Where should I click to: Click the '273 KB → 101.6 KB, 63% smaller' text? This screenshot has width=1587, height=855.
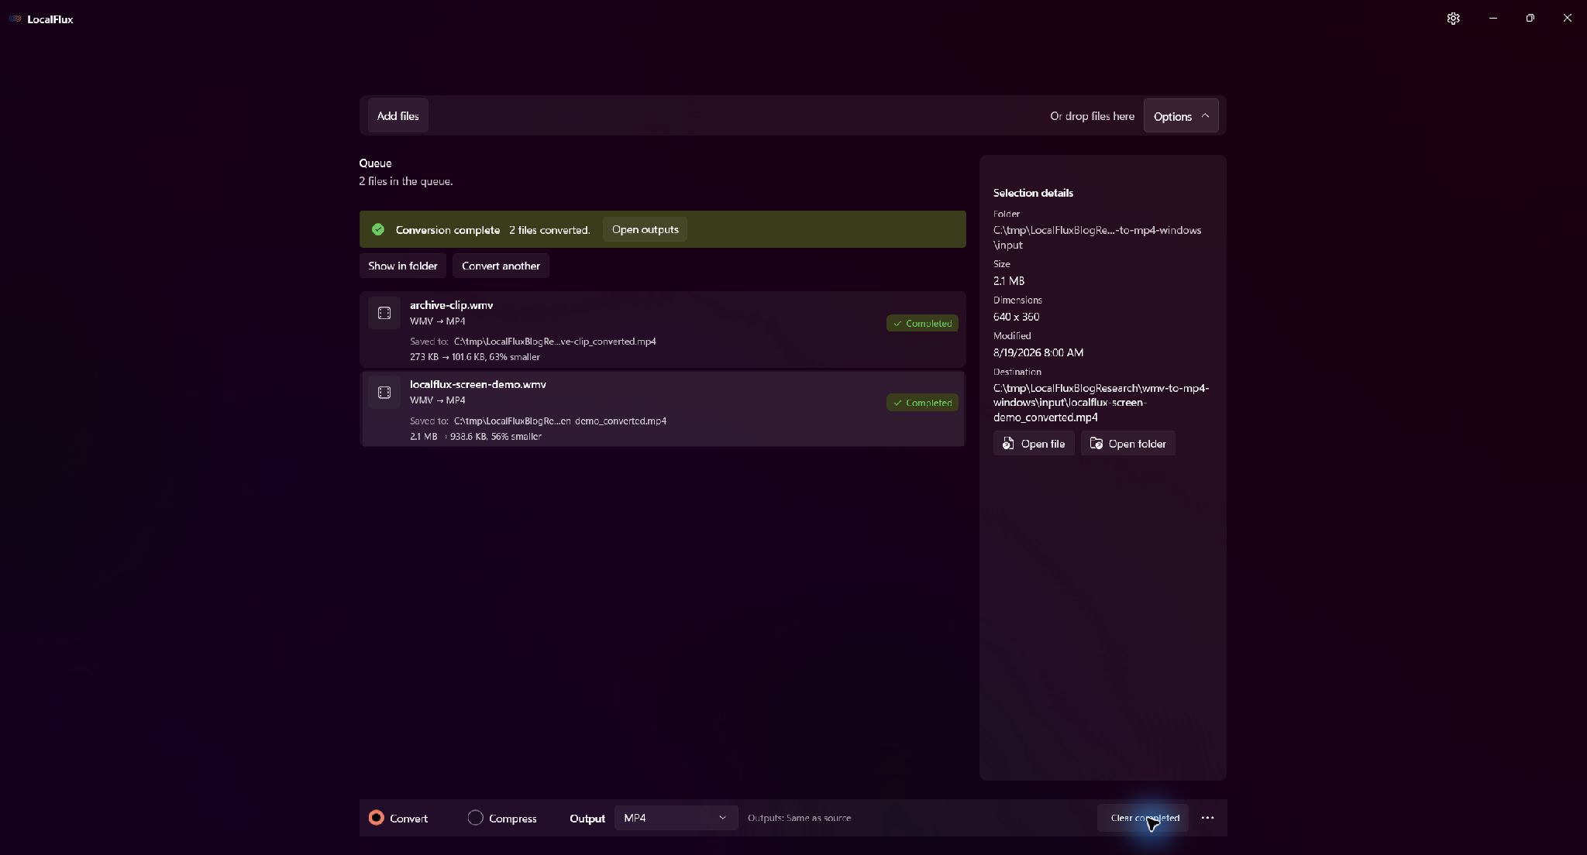475,357
